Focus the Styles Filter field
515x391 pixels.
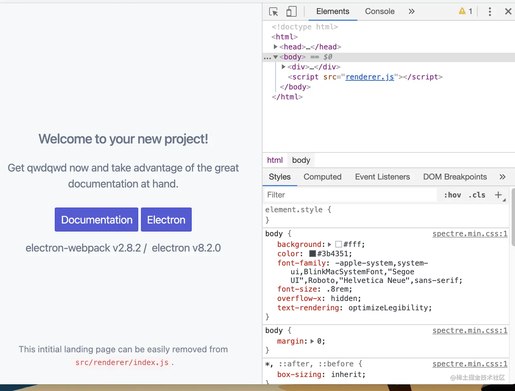(350, 195)
